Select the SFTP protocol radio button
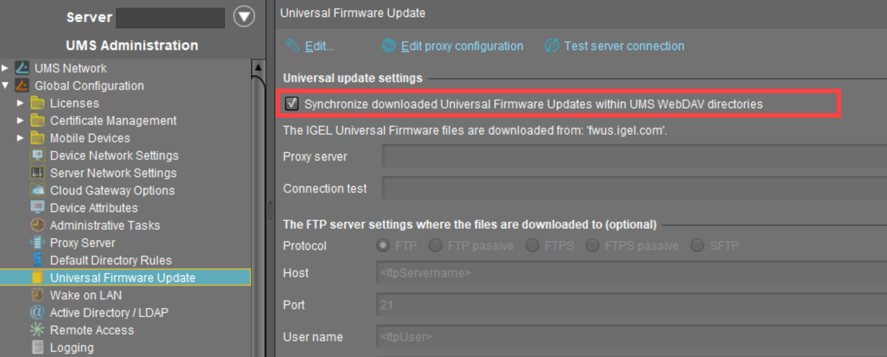Image resolution: width=887 pixels, height=357 pixels. click(x=697, y=246)
